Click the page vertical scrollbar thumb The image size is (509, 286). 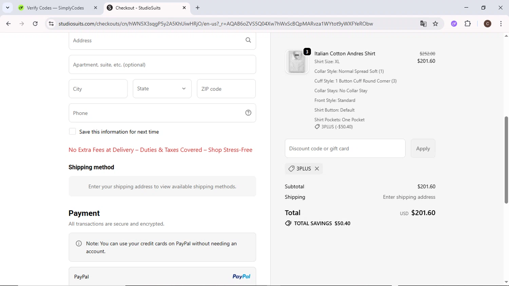point(506,160)
